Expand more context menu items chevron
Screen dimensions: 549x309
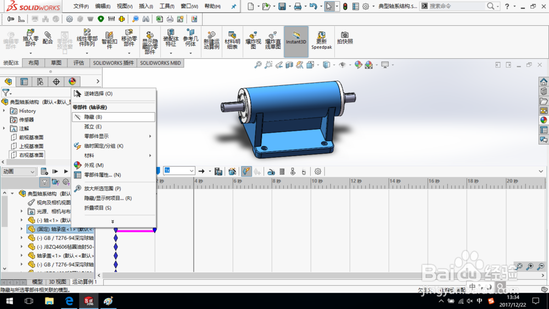tap(113, 222)
